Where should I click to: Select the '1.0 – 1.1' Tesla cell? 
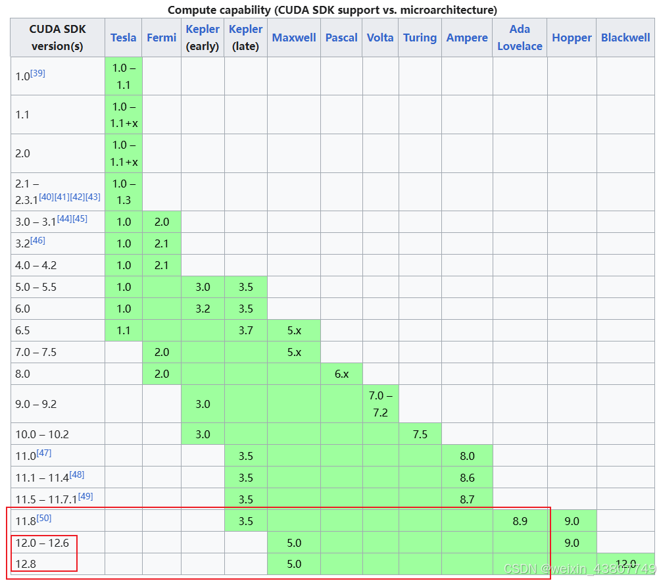pos(124,76)
